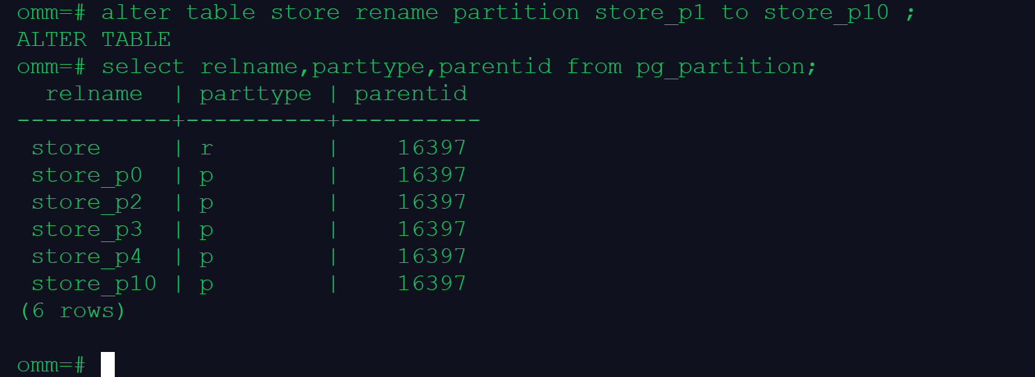The width and height of the screenshot is (1035, 377).
Task: Click the store_p0 partition name
Action: pos(87,176)
